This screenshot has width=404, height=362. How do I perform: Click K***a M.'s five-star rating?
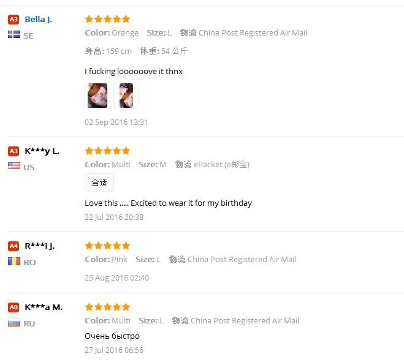(x=107, y=307)
